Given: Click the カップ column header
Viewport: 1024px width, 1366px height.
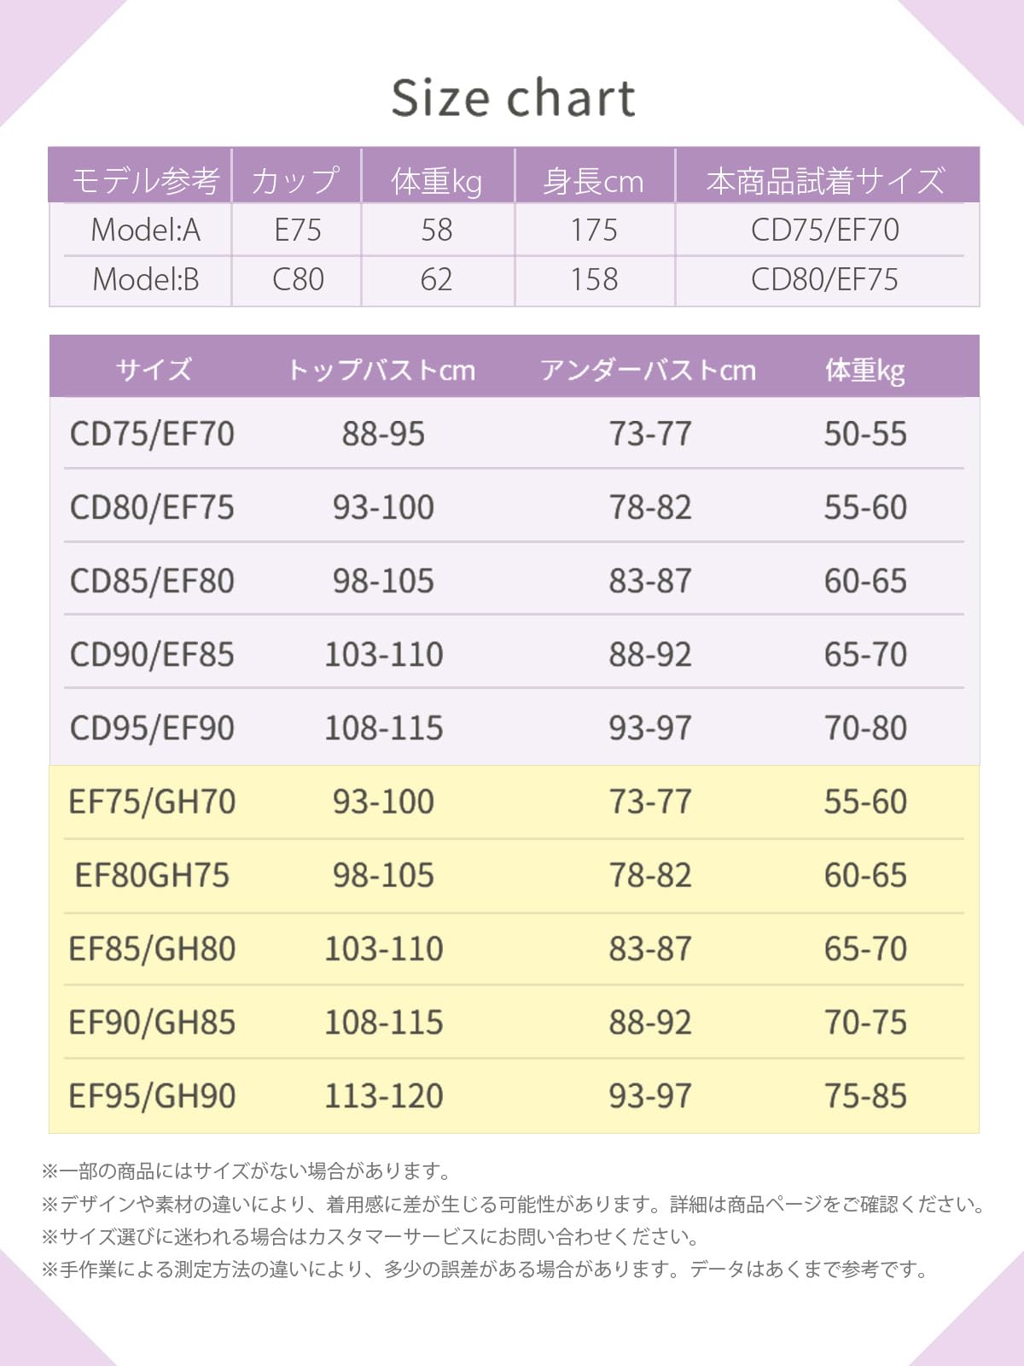Looking at the screenshot, I should click(296, 180).
